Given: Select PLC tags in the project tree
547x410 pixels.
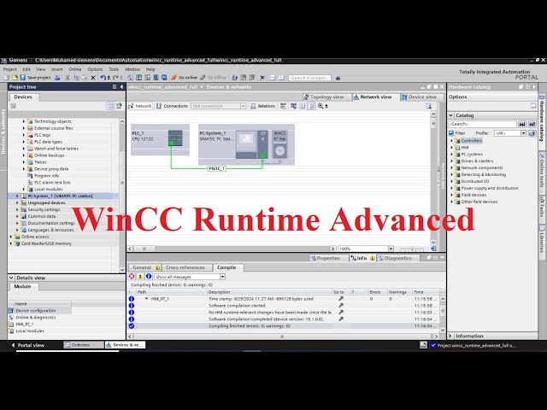Looking at the screenshot, I should (x=43, y=135).
